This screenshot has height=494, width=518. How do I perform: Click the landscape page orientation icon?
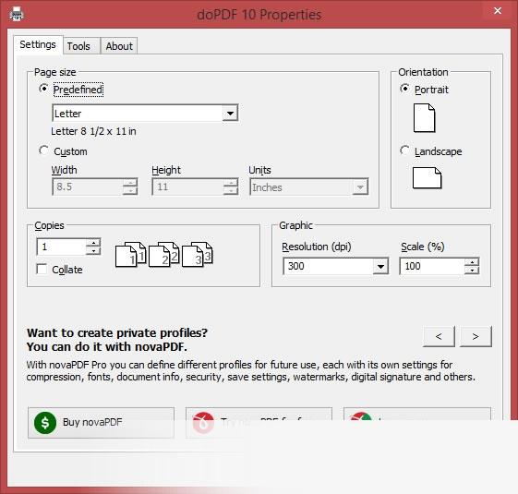(x=427, y=178)
